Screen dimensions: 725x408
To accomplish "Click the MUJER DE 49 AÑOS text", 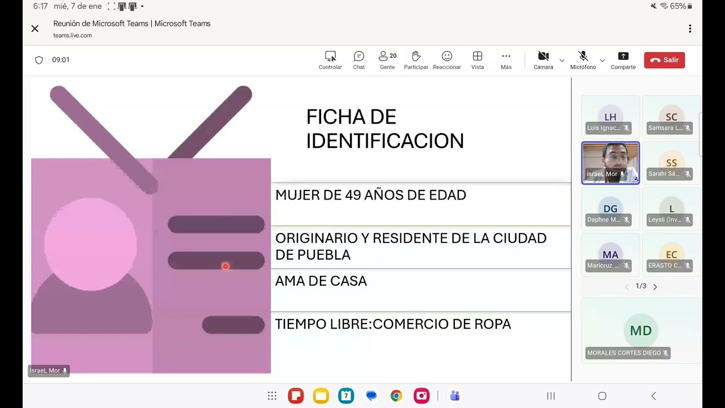I will (x=370, y=195).
